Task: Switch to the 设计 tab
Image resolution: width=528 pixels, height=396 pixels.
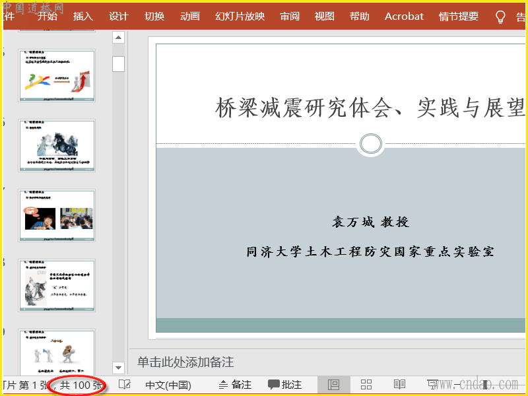Action: tap(119, 16)
